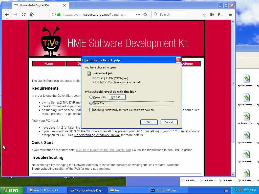Viewport: 259px width, 194px height.
Task: Click the green padlock security icon
Action: click(x=59, y=14)
